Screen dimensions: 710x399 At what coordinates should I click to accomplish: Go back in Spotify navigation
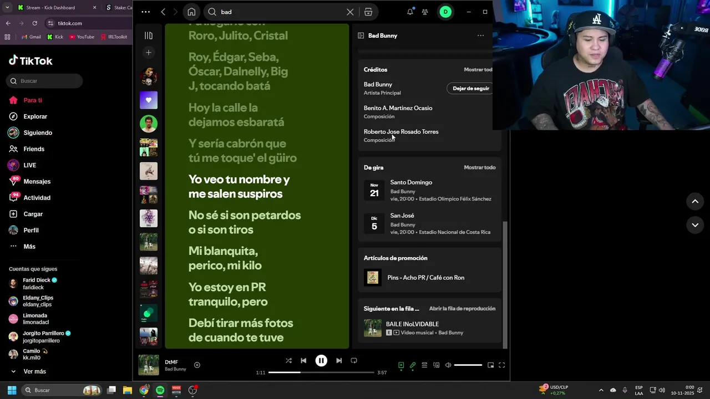click(163, 12)
